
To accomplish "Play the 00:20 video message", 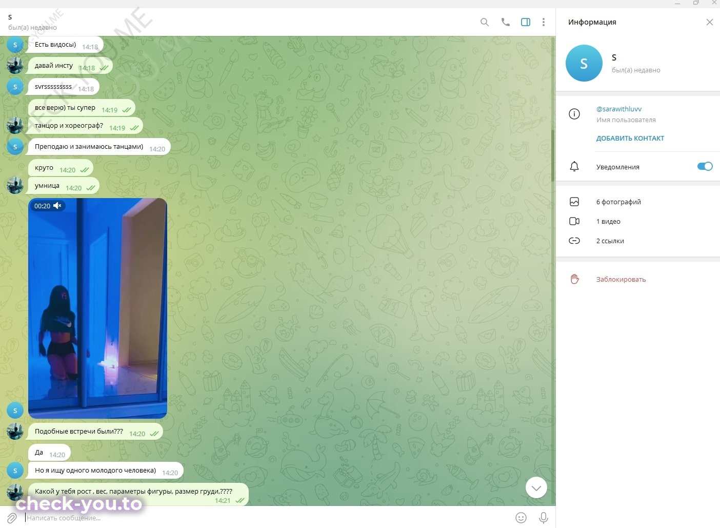I will [97, 308].
